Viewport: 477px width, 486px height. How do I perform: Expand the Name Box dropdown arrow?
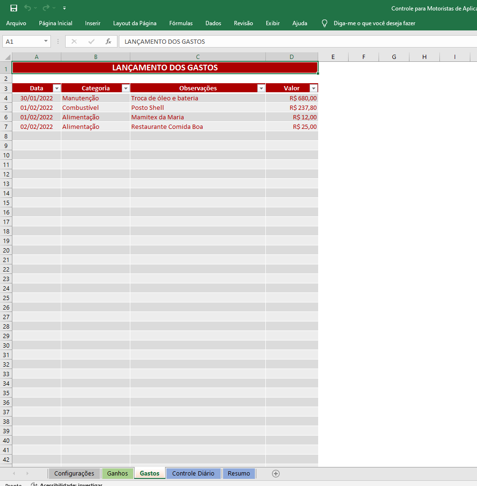coord(46,41)
